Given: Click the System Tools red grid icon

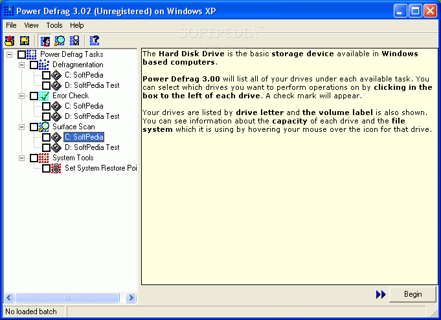Looking at the screenshot, I should pyautogui.click(x=44, y=158).
